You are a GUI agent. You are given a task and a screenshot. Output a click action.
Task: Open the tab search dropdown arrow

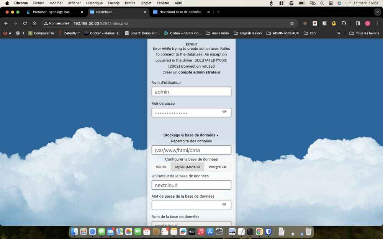(x=377, y=12)
